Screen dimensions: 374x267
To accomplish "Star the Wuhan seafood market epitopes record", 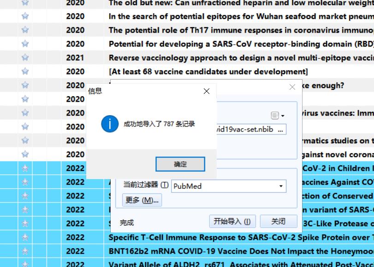I will click(x=25, y=16).
